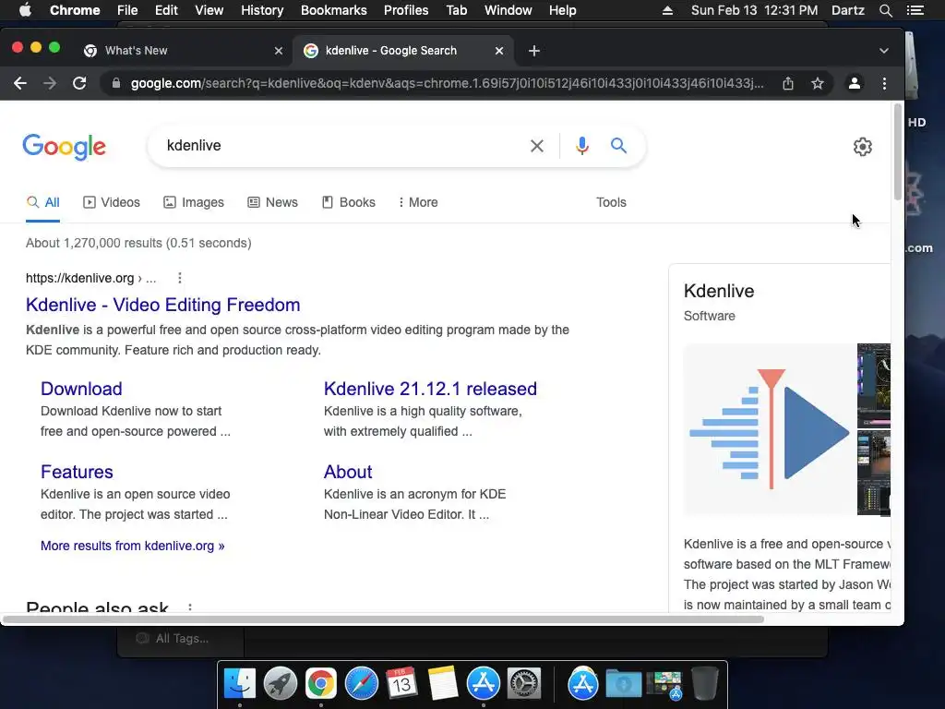Switch to the News results tab
This screenshot has height=709, width=945.
[x=272, y=202]
